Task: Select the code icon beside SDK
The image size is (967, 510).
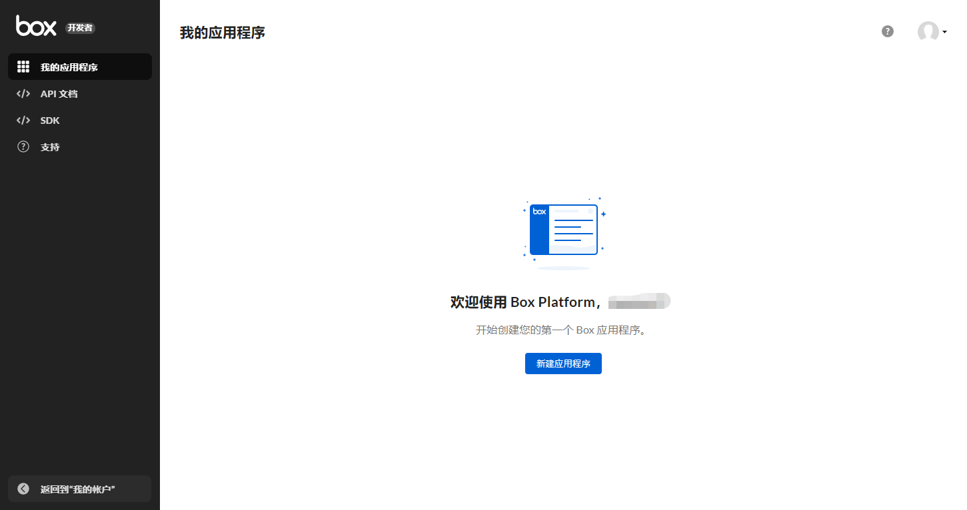Action: click(x=23, y=120)
